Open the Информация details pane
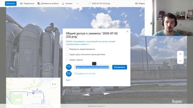Image resolution: width=193 pixels, height=108 pixels. tap(140, 4)
